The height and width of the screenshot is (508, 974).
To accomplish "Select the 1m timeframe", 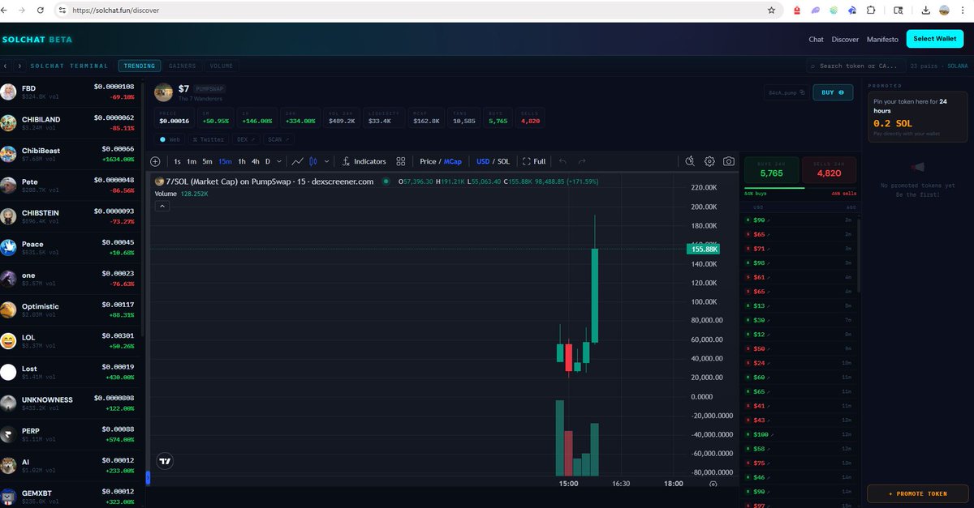I will pos(192,161).
